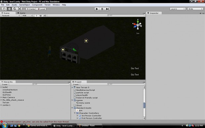Switch to Untitled - Paint taskbar button
This screenshot has width=205, height=128.
90,126
